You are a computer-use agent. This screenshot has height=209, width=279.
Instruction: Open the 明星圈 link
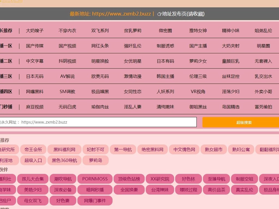(x=263, y=46)
